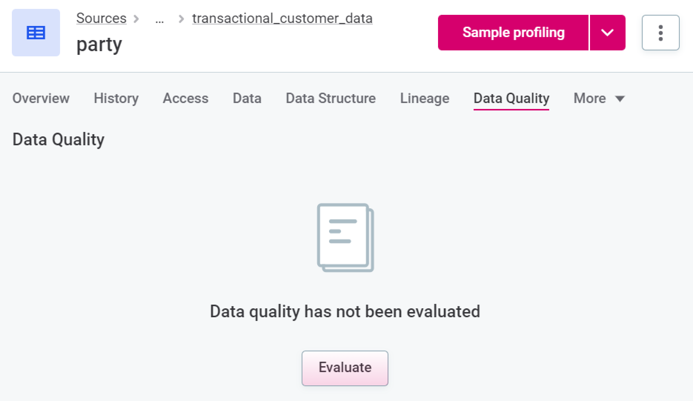Run Sample profiling
The width and height of the screenshot is (693, 401).
[513, 33]
